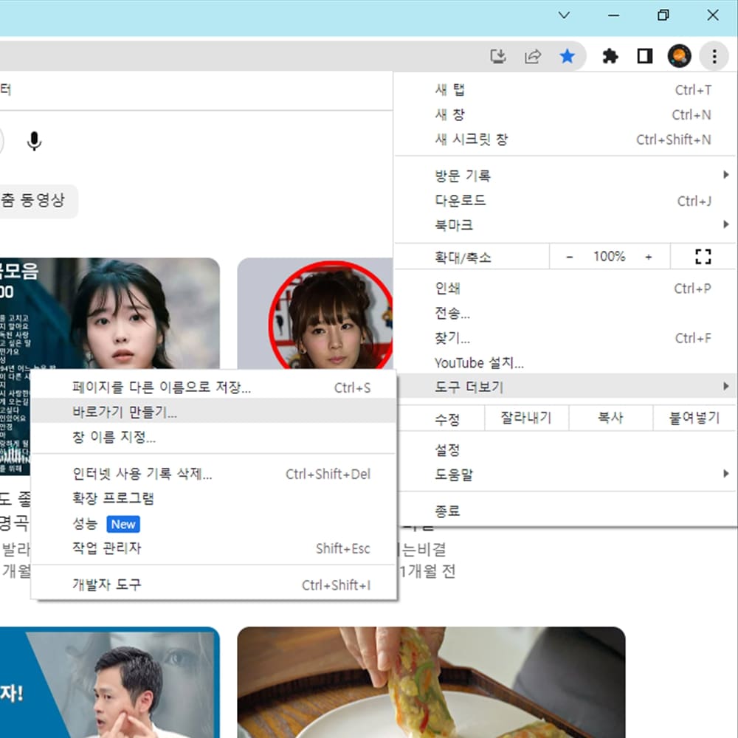Open the share icon next to the address bar
This screenshot has width=738, height=738.
point(533,55)
